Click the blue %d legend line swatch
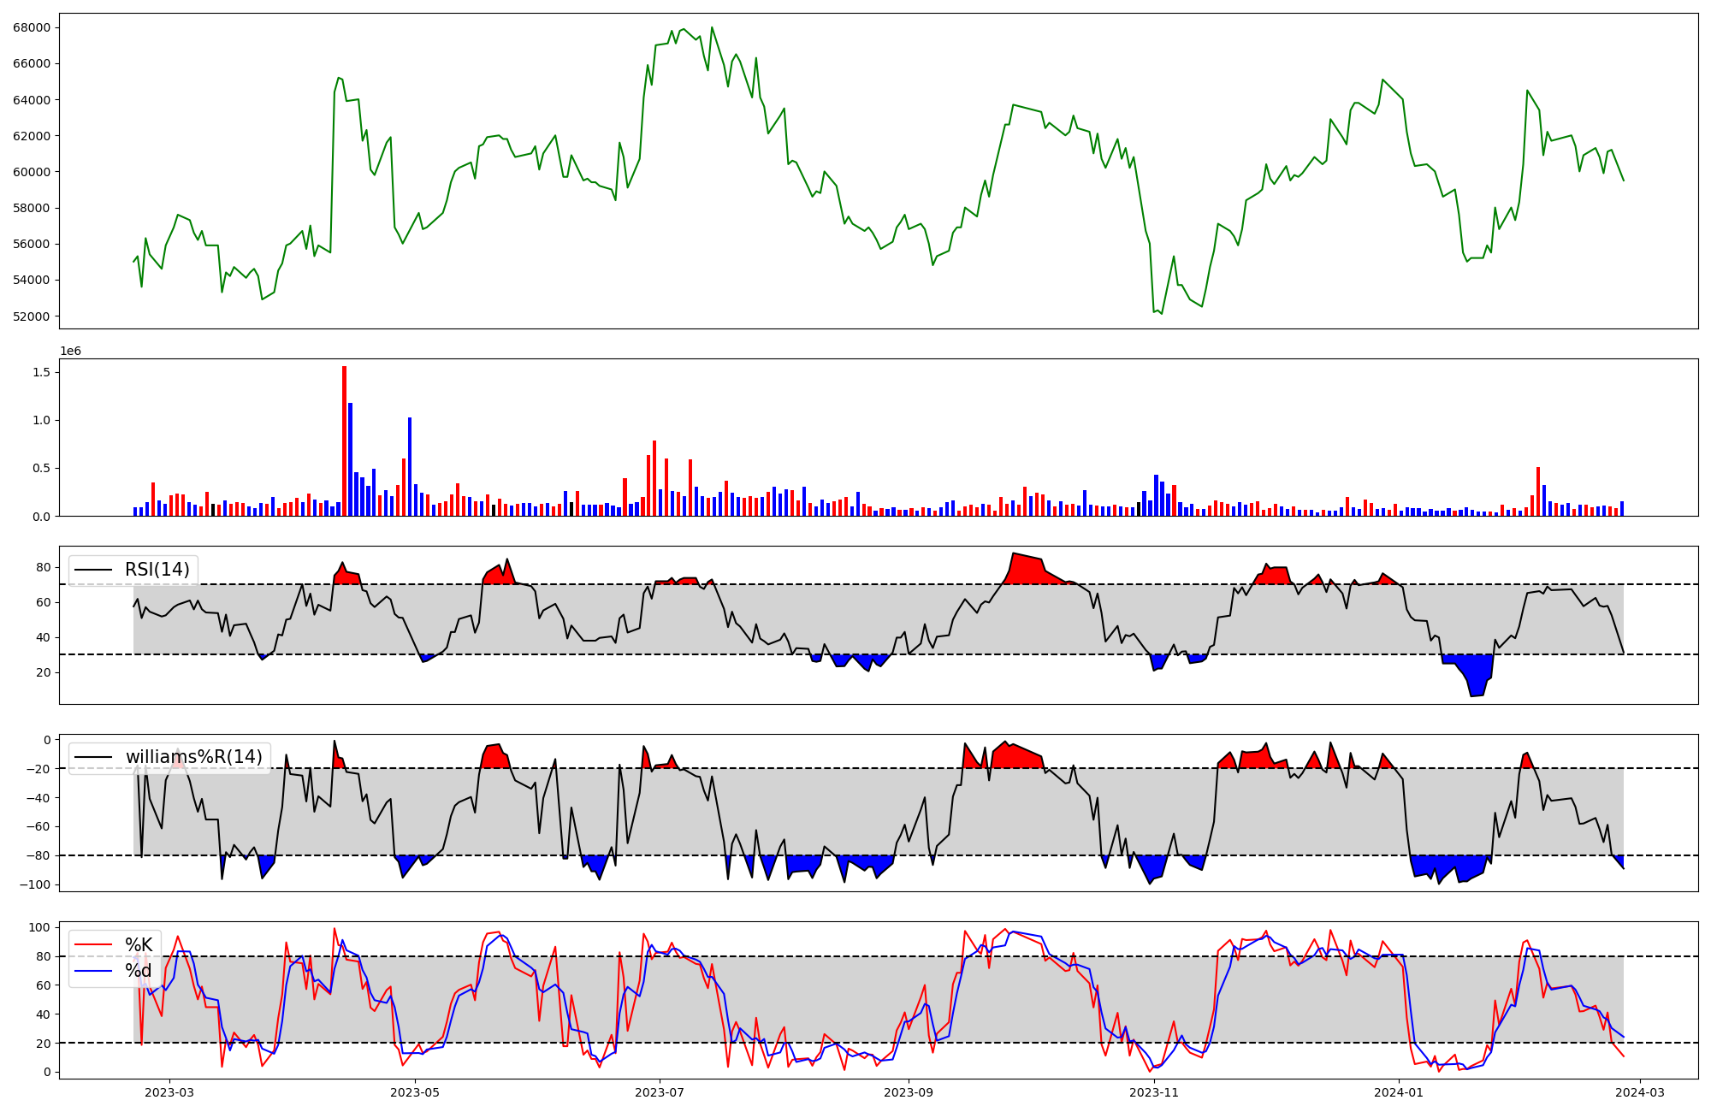 coord(94,971)
